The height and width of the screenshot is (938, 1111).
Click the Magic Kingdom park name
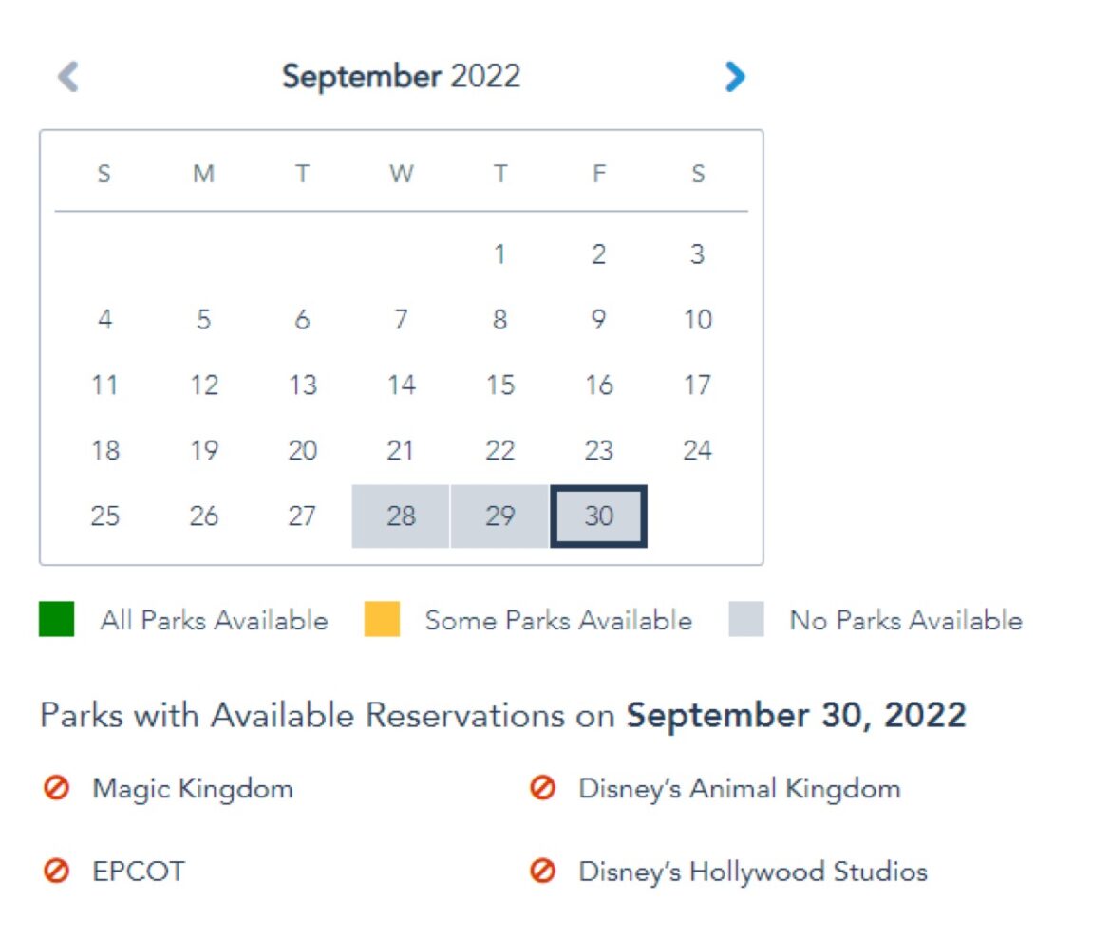pyautogui.click(x=193, y=788)
